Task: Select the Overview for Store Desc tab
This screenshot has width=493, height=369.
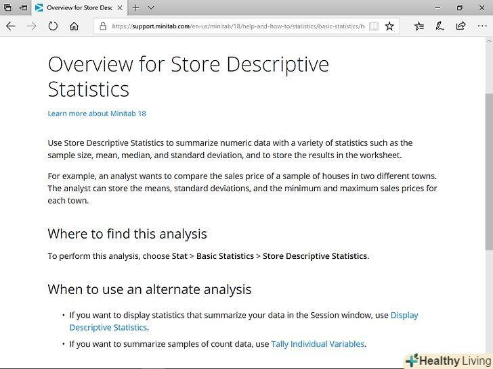Action: (79, 8)
